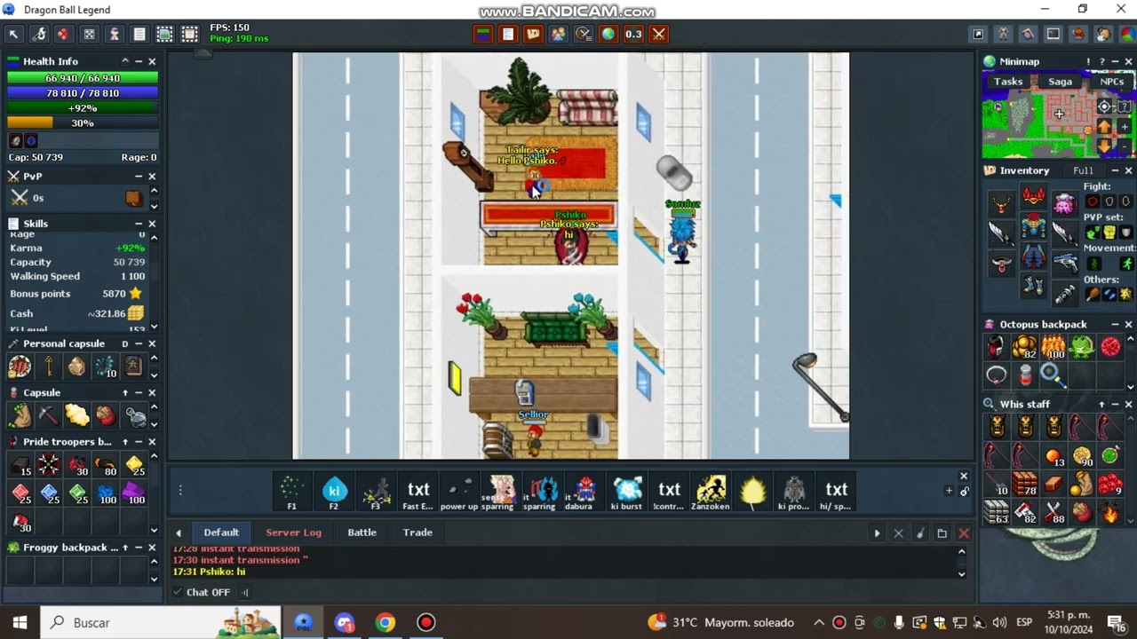
Task: Minimize the Skills panel
Action: click(139, 224)
